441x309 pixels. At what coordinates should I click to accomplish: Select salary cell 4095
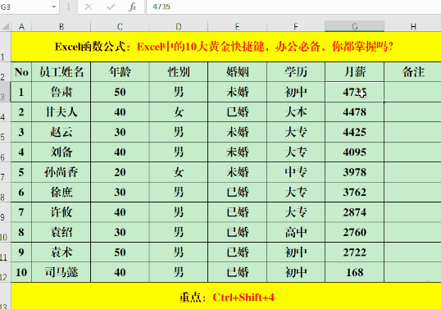click(x=355, y=152)
